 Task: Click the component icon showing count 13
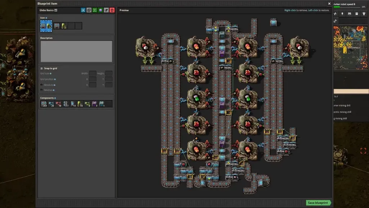pos(73,104)
